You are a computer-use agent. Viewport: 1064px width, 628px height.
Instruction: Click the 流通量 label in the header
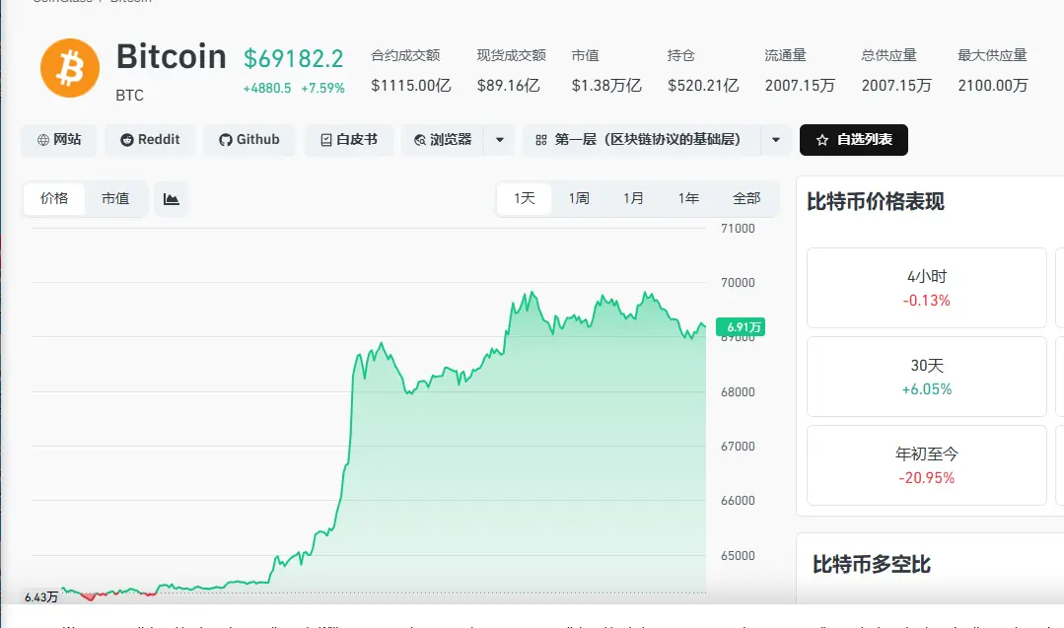[785, 55]
